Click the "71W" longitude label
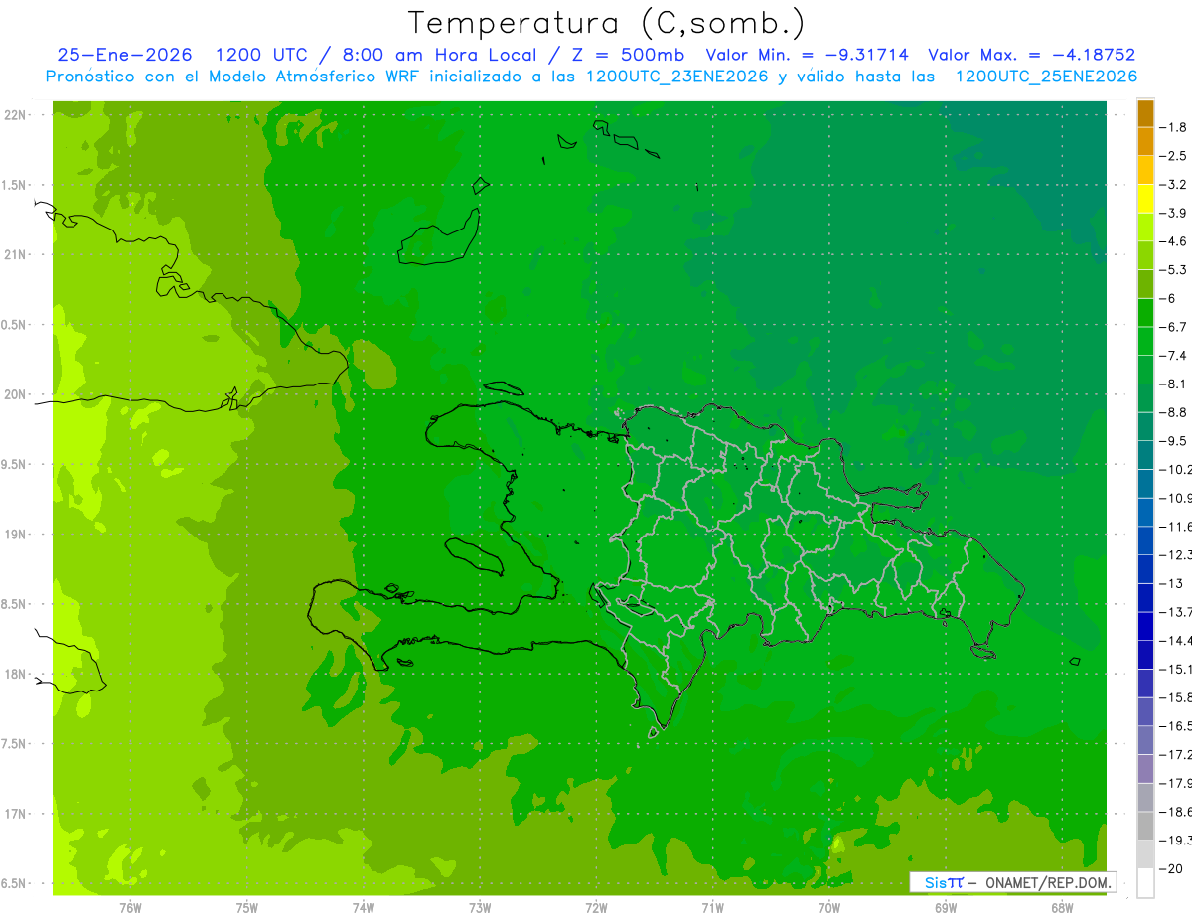The width and height of the screenshot is (1192, 921). 712,908
